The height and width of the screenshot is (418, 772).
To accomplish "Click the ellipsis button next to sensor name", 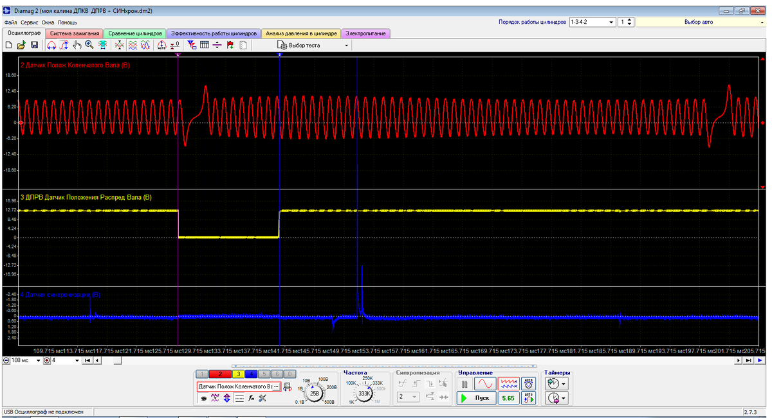I will 276,387.
